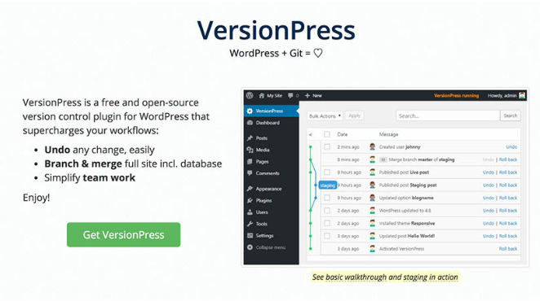Open the Plugins menu label
Viewport: 540px width, 301px height.
pyautogui.click(x=263, y=200)
